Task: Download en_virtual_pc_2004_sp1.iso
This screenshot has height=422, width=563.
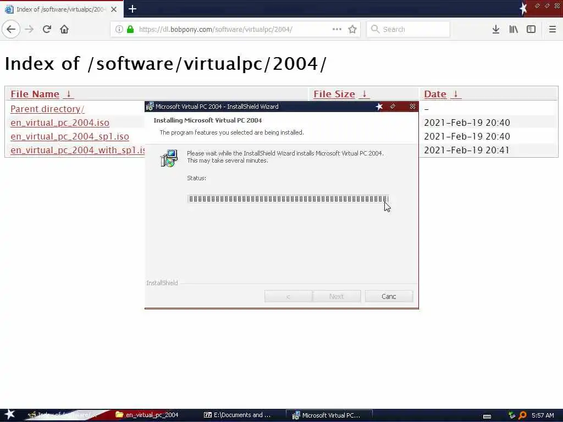Action: point(70,136)
